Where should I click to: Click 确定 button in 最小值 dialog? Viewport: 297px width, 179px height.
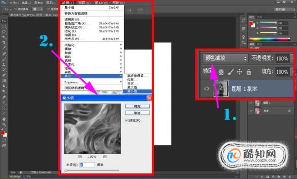[137, 106]
